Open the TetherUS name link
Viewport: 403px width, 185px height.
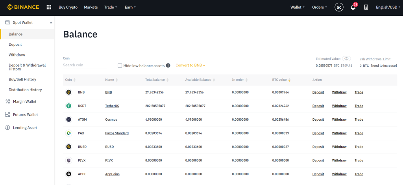coord(112,106)
